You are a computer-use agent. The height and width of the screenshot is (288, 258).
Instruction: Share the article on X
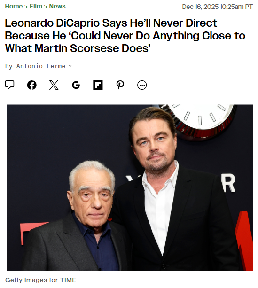coord(54,85)
